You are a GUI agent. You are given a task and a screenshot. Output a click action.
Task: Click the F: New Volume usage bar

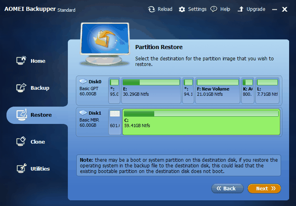coord(218,82)
